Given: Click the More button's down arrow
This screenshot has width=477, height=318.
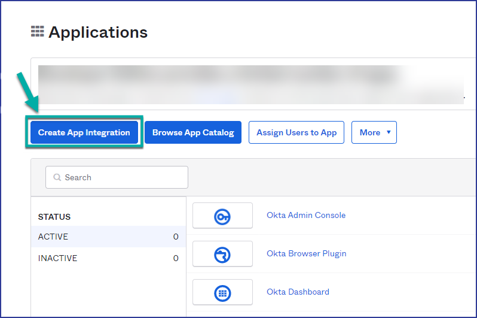Looking at the screenshot, I should tap(389, 132).
